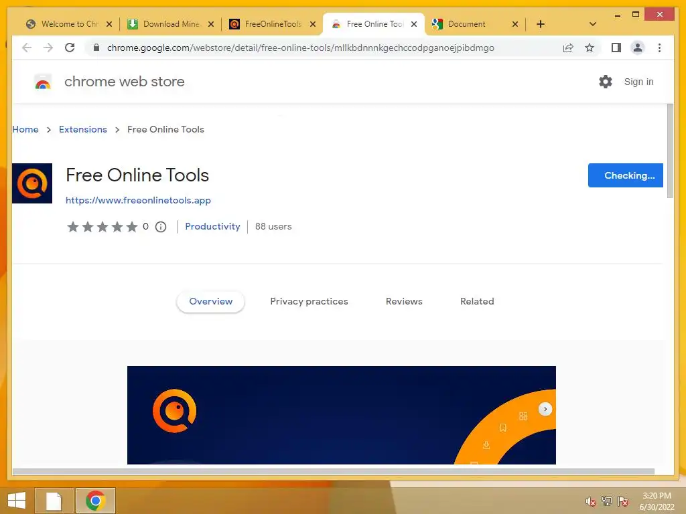
Task: Go back with the browser back arrow
Action: [x=27, y=48]
